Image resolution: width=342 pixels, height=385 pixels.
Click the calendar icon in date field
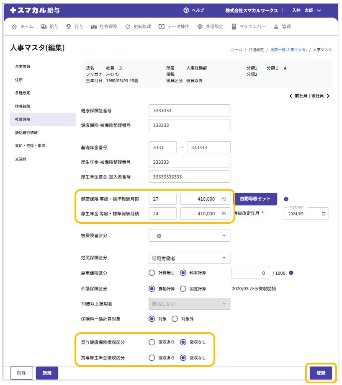(324, 214)
